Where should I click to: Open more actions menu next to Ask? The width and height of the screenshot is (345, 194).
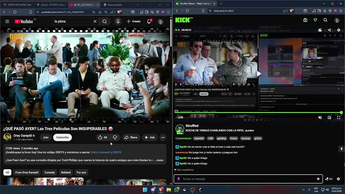163,137
